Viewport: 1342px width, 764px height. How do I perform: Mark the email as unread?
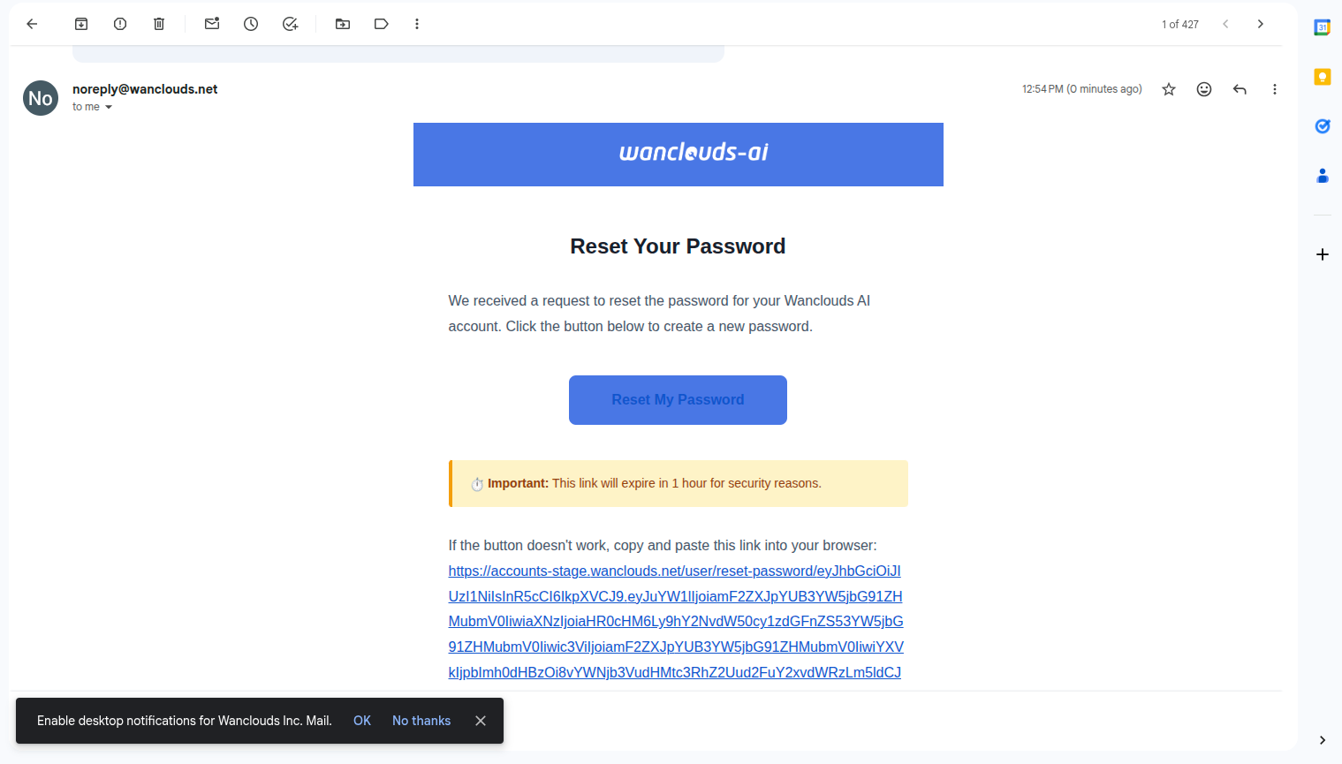(x=212, y=24)
